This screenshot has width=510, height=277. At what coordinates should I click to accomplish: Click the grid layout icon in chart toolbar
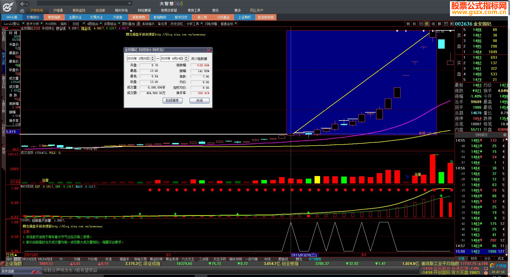point(421,24)
